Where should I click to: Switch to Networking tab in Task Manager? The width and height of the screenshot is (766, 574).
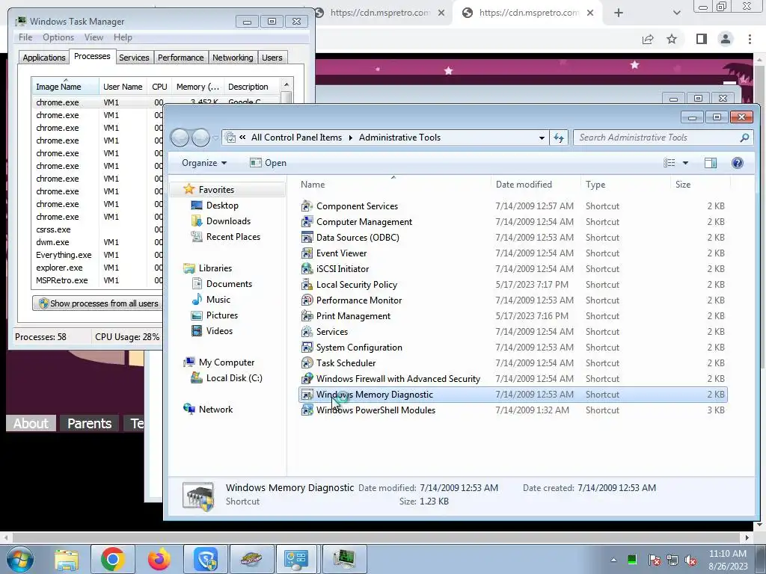[233, 58]
